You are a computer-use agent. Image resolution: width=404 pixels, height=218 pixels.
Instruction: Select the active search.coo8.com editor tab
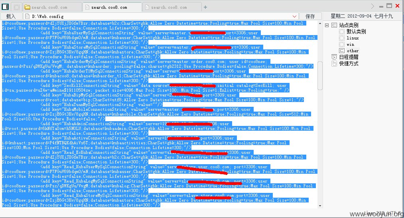click(112, 7)
